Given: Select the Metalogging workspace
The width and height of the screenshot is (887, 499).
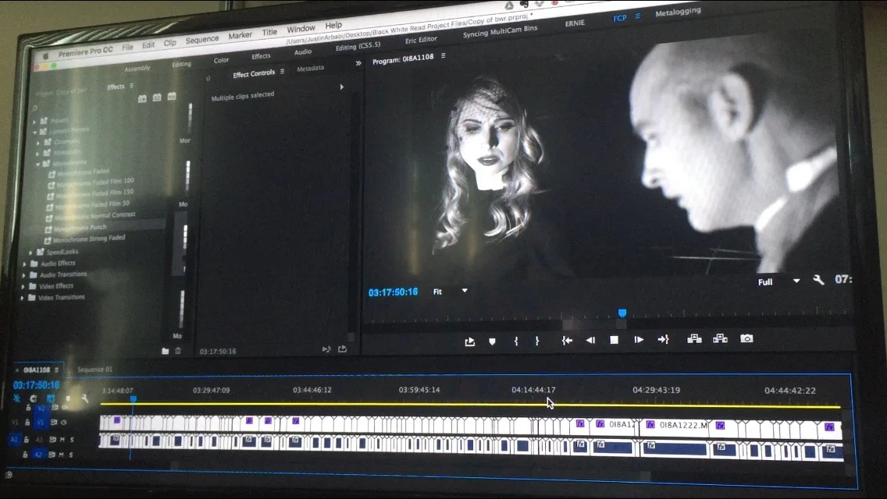Looking at the screenshot, I should (x=678, y=11).
